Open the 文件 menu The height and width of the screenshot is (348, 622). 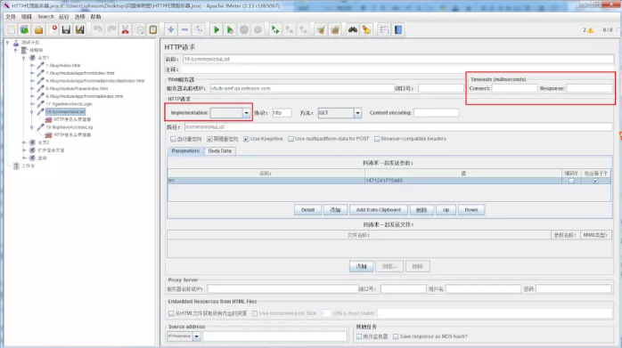pyautogui.click(x=11, y=17)
